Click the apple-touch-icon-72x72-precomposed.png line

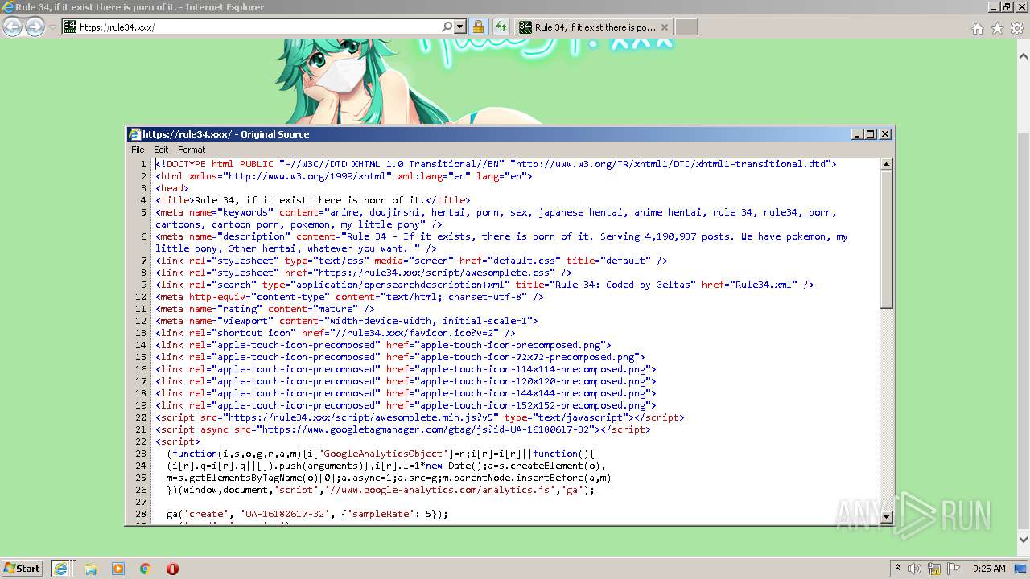click(x=400, y=357)
